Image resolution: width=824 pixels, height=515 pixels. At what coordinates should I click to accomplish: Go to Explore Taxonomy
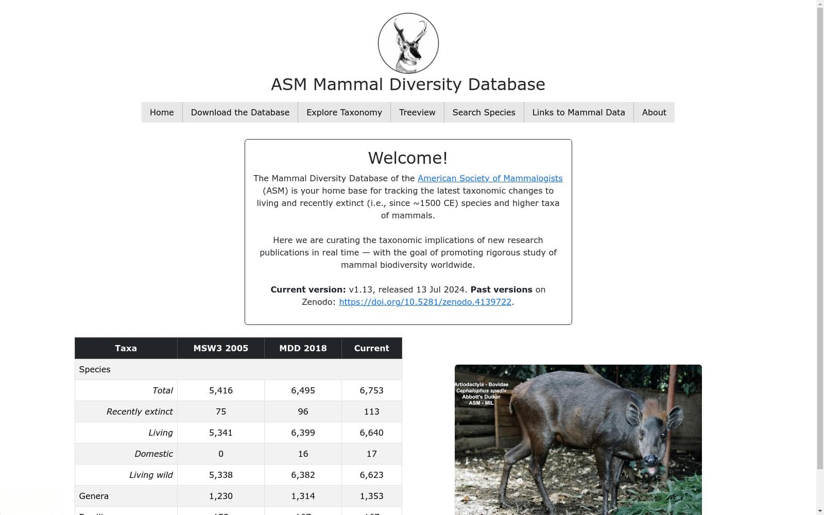coord(344,112)
